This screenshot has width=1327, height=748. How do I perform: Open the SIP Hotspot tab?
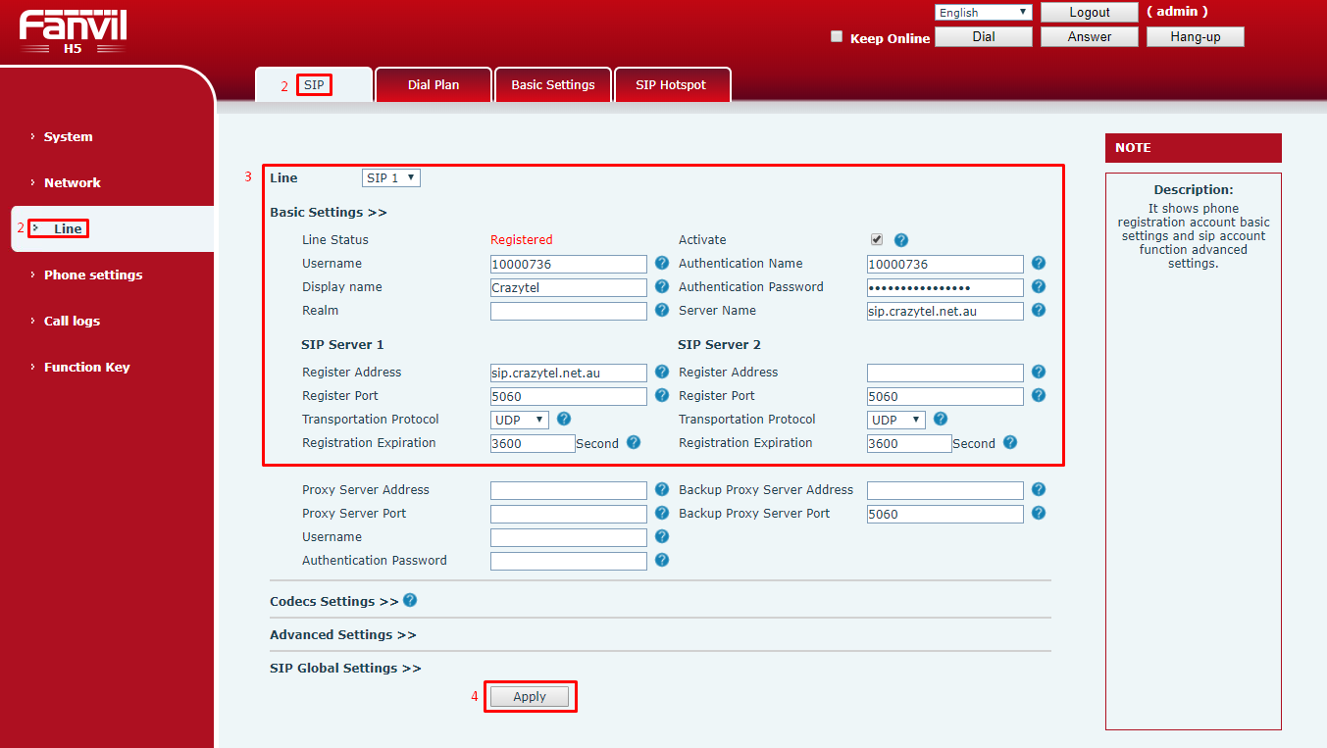[x=671, y=85]
